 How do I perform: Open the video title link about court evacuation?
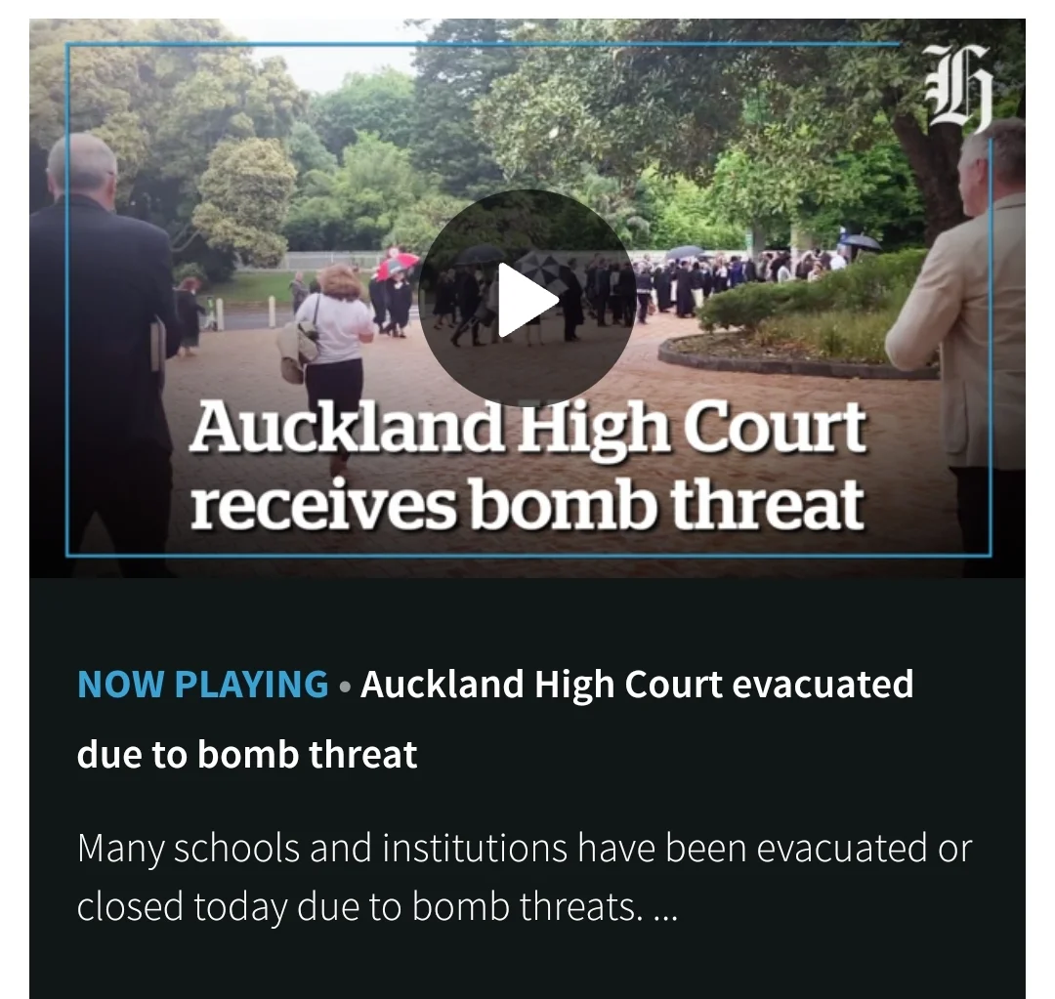(x=495, y=719)
